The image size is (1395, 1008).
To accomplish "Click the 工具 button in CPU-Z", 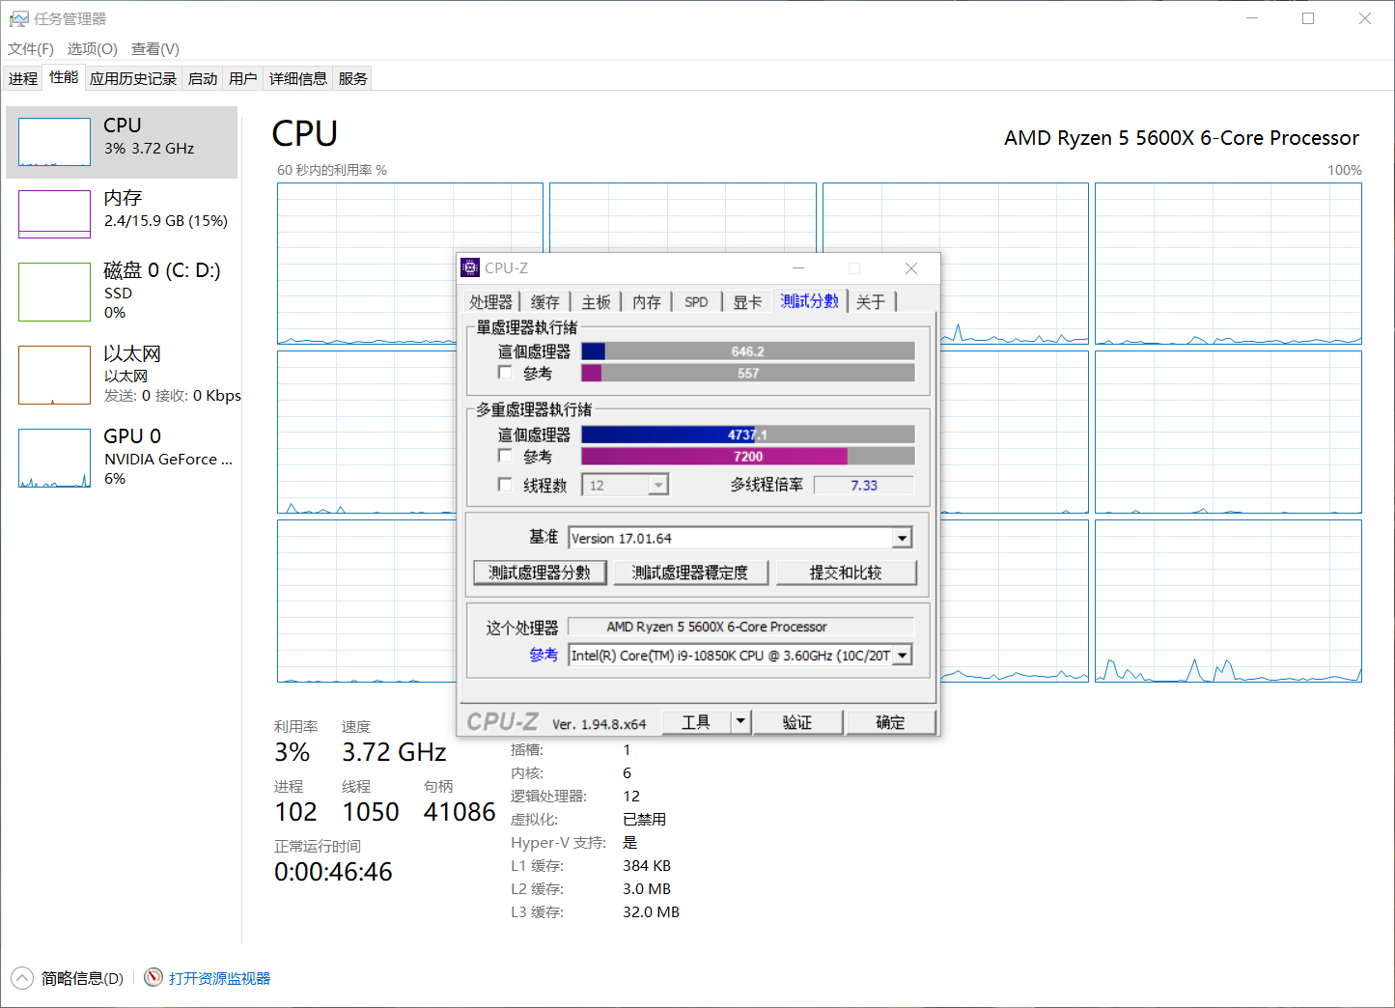I will pos(696,721).
